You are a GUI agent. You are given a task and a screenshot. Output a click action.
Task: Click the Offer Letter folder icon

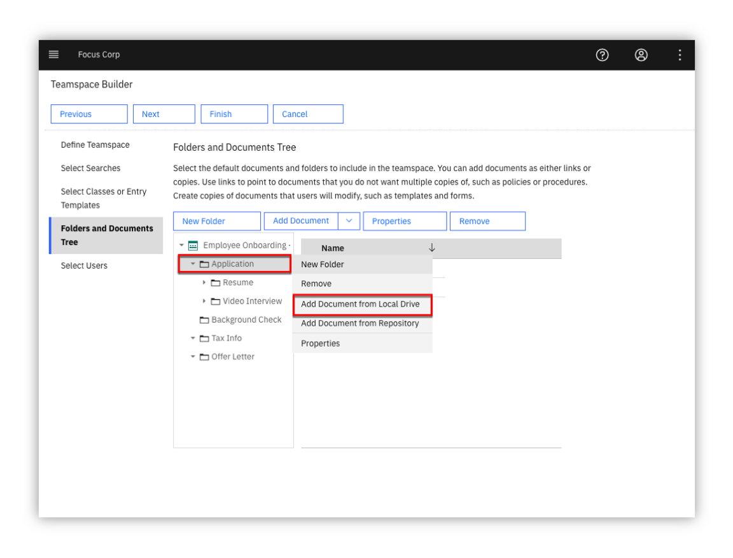(204, 357)
